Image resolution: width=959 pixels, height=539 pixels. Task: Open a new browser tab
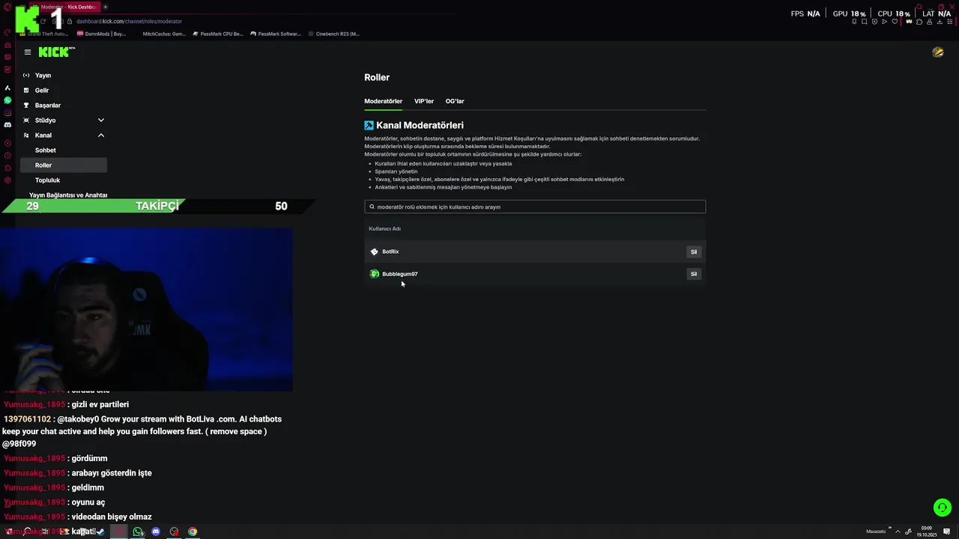pos(105,7)
